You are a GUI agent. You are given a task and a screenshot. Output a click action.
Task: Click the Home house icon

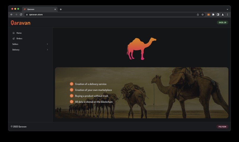tap(14, 33)
